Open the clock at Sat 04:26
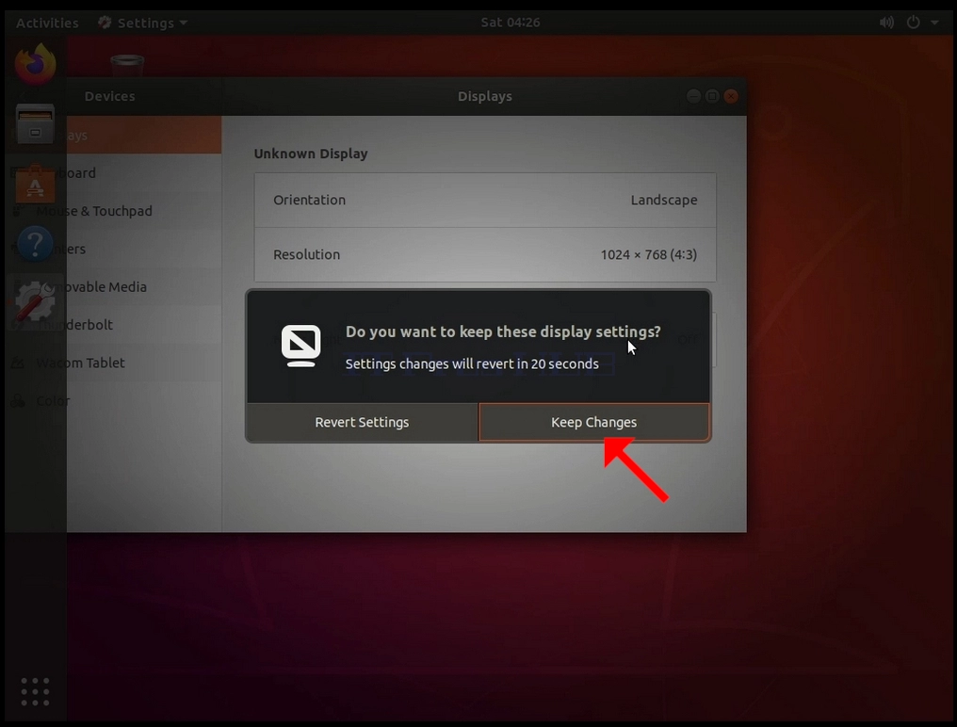957x727 pixels. [511, 23]
